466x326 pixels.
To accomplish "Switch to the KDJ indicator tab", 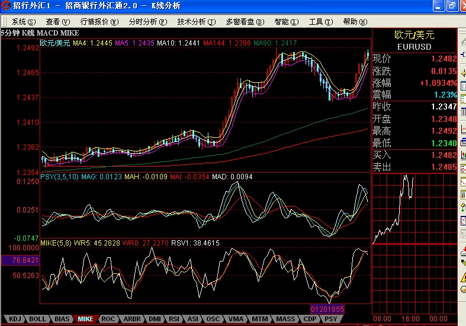I will [x=15, y=319].
